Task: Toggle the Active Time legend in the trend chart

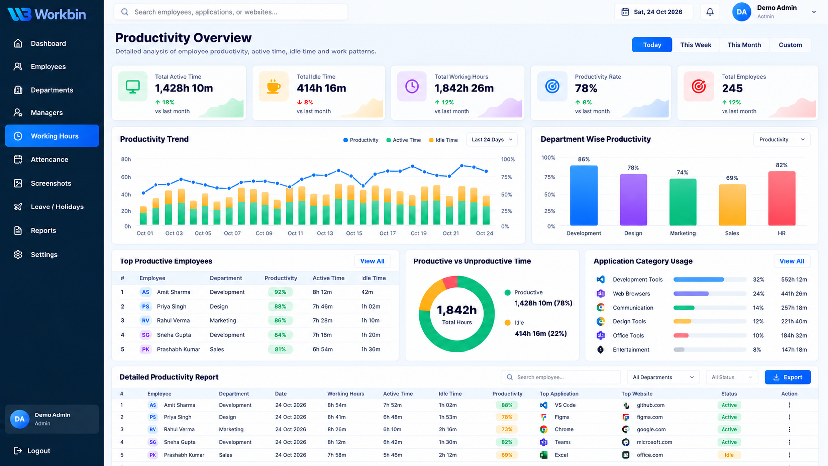Action: pyautogui.click(x=404, y=140)
